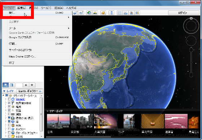Image resolution: width=202 pixels, height=140 pixels.
Task: Uncheck the 写真 layer checkbox
Action: (9, 110)
